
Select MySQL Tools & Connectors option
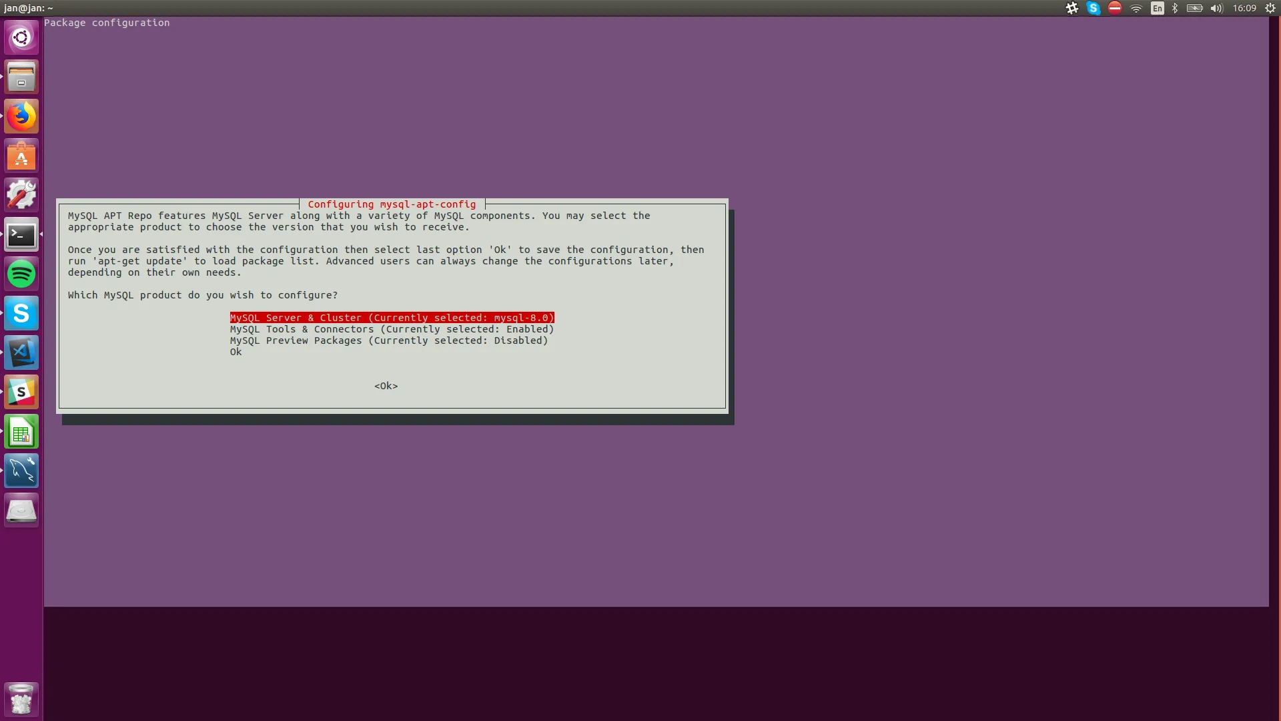point(392,329)
